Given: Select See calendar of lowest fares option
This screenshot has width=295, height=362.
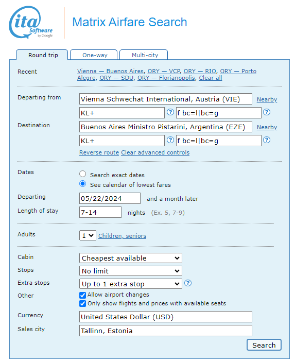Looking at the screenshot, I should (83, 184).
